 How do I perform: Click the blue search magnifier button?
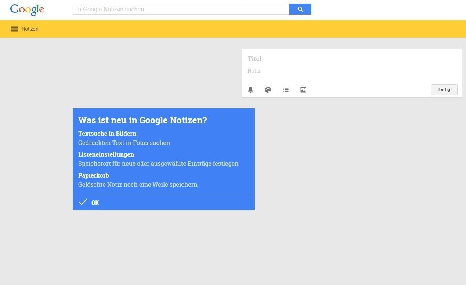point(300,9)
